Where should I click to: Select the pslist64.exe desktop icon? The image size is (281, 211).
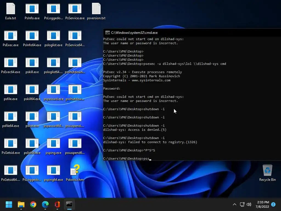32,146
